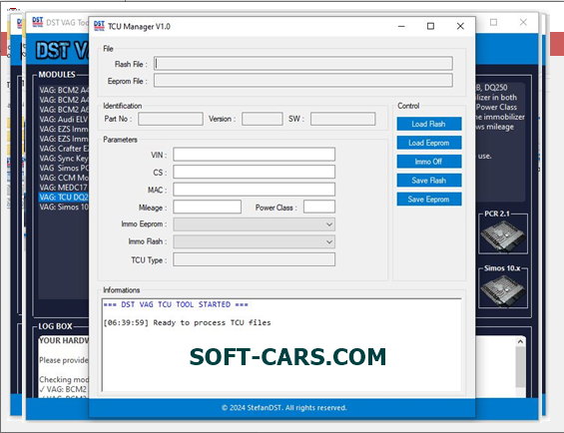Viewport: 564px width, 433px height.
Task: Click into the VIN field
Action: pos(254,155)
